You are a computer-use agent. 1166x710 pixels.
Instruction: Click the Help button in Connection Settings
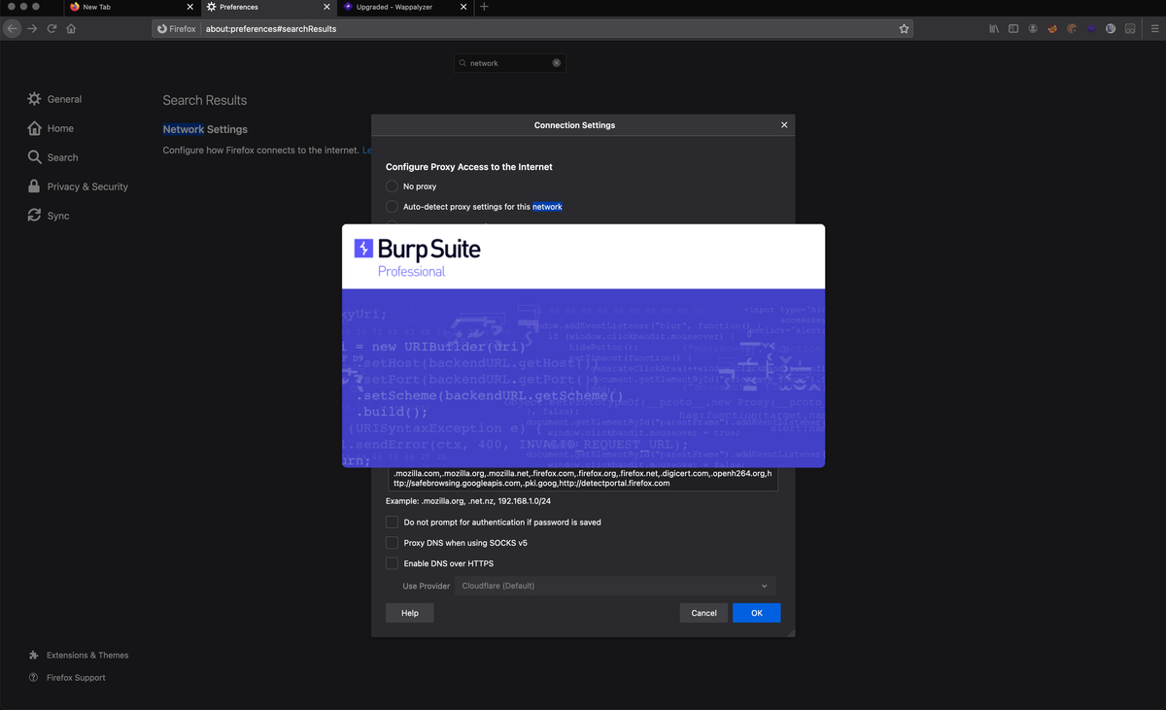(x=409, y=613)
